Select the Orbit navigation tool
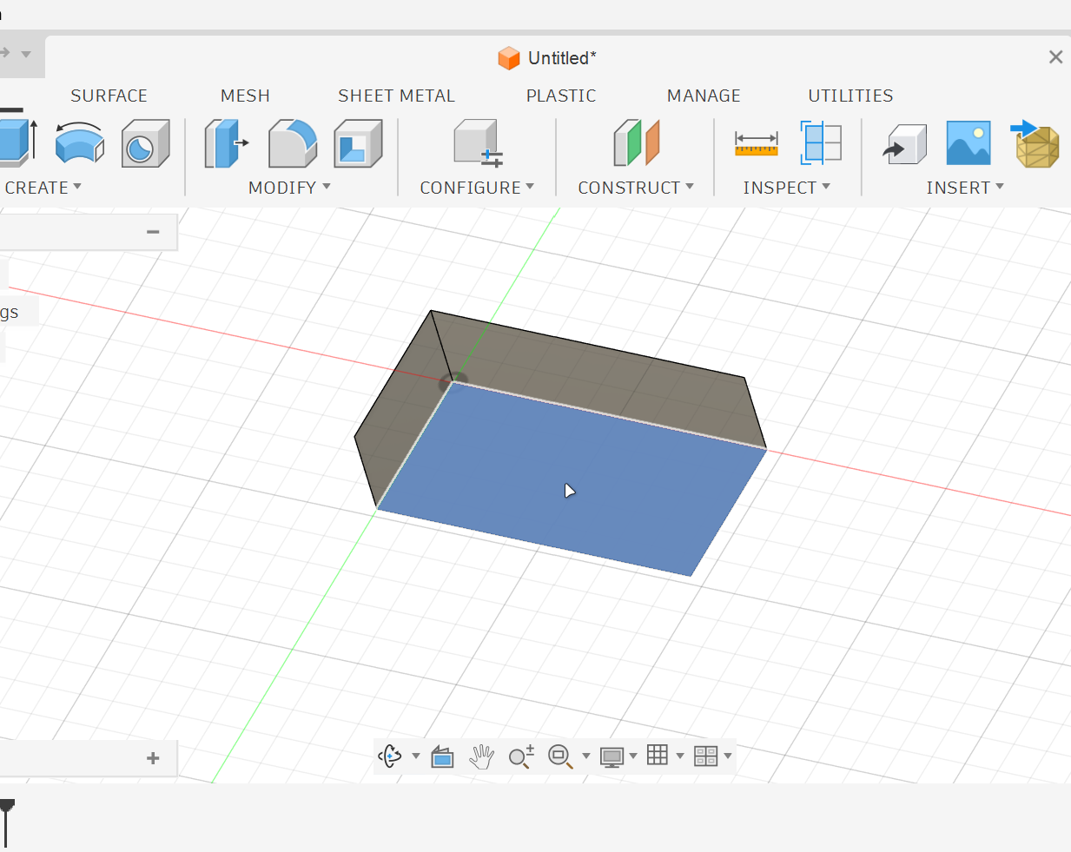The image size is (1071, 852). 390,756
